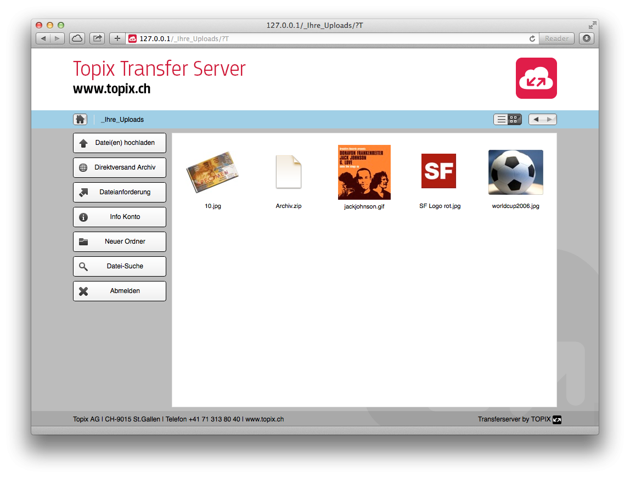Open the worldcup2006.jpg soccer ball thumbnail
Viewport: 630px width, 478px height.
pyautogui.click(x=515, y=172)
